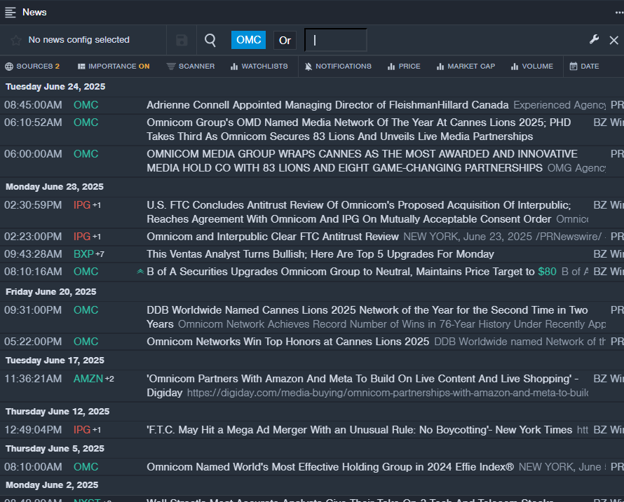Click IPG ticker on 02:30:59PM row
The width and height of the screenshot is (624, 502).
point(82,205)
